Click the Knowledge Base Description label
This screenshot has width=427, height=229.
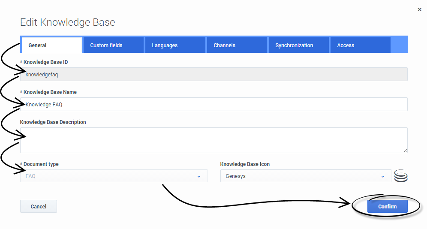tap(53, 122)
